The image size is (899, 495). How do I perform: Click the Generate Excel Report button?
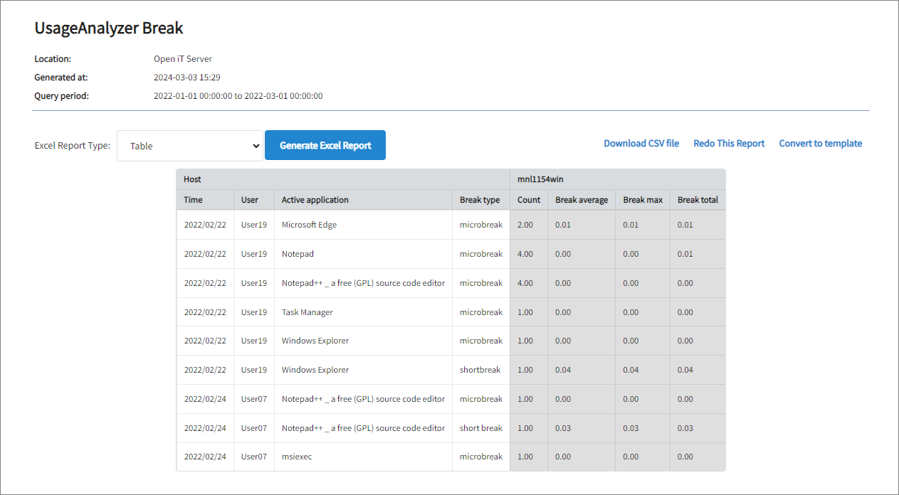(x=325, y=145)
